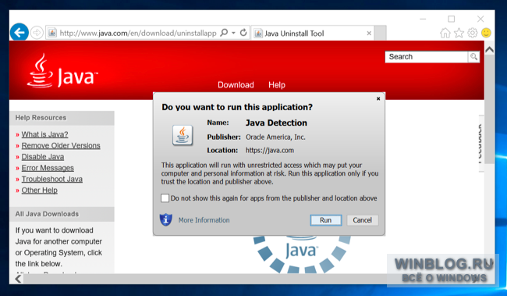Click the address bar search magnifier icon
Viewport: 507px width, 296px height.
[x=224, y=33]
